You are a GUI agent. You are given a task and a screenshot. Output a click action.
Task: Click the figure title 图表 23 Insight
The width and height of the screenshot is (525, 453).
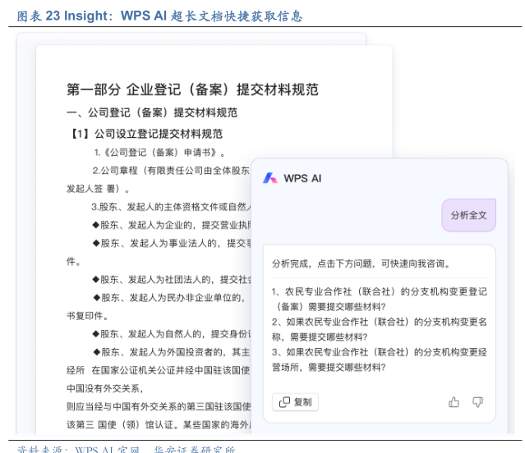coord(159,16)
